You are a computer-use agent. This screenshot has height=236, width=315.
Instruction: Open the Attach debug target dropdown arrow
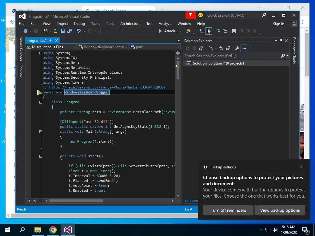coord(180,31)
